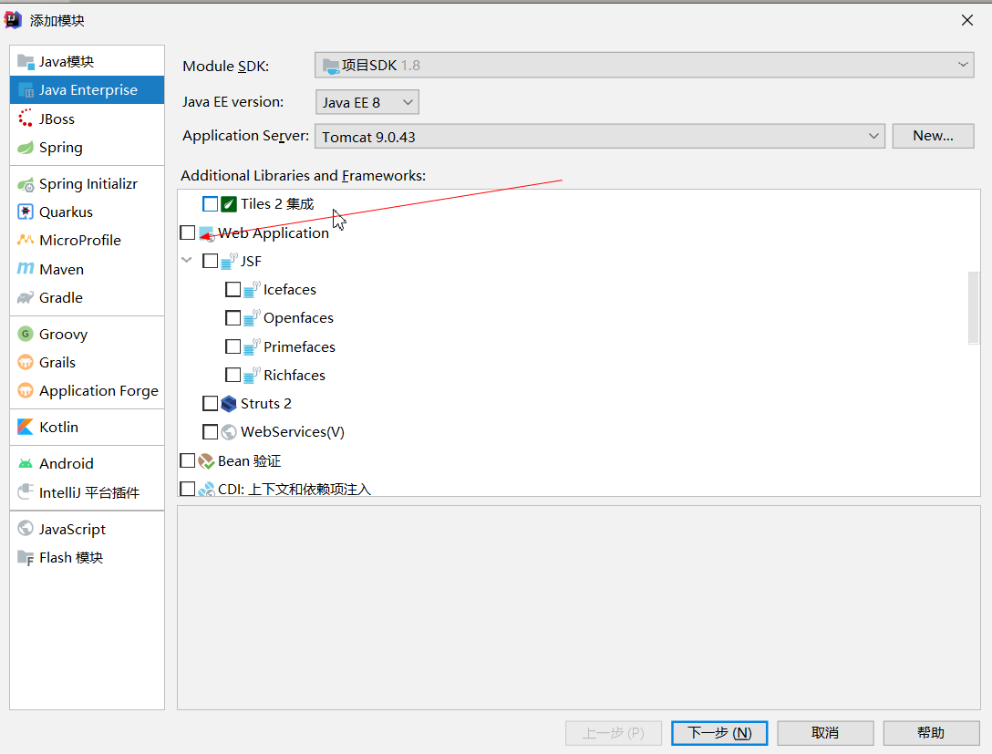Click the Web Application label
This screenshot has width=992, height=754.
pyautogui.click(x=274, y=232)
